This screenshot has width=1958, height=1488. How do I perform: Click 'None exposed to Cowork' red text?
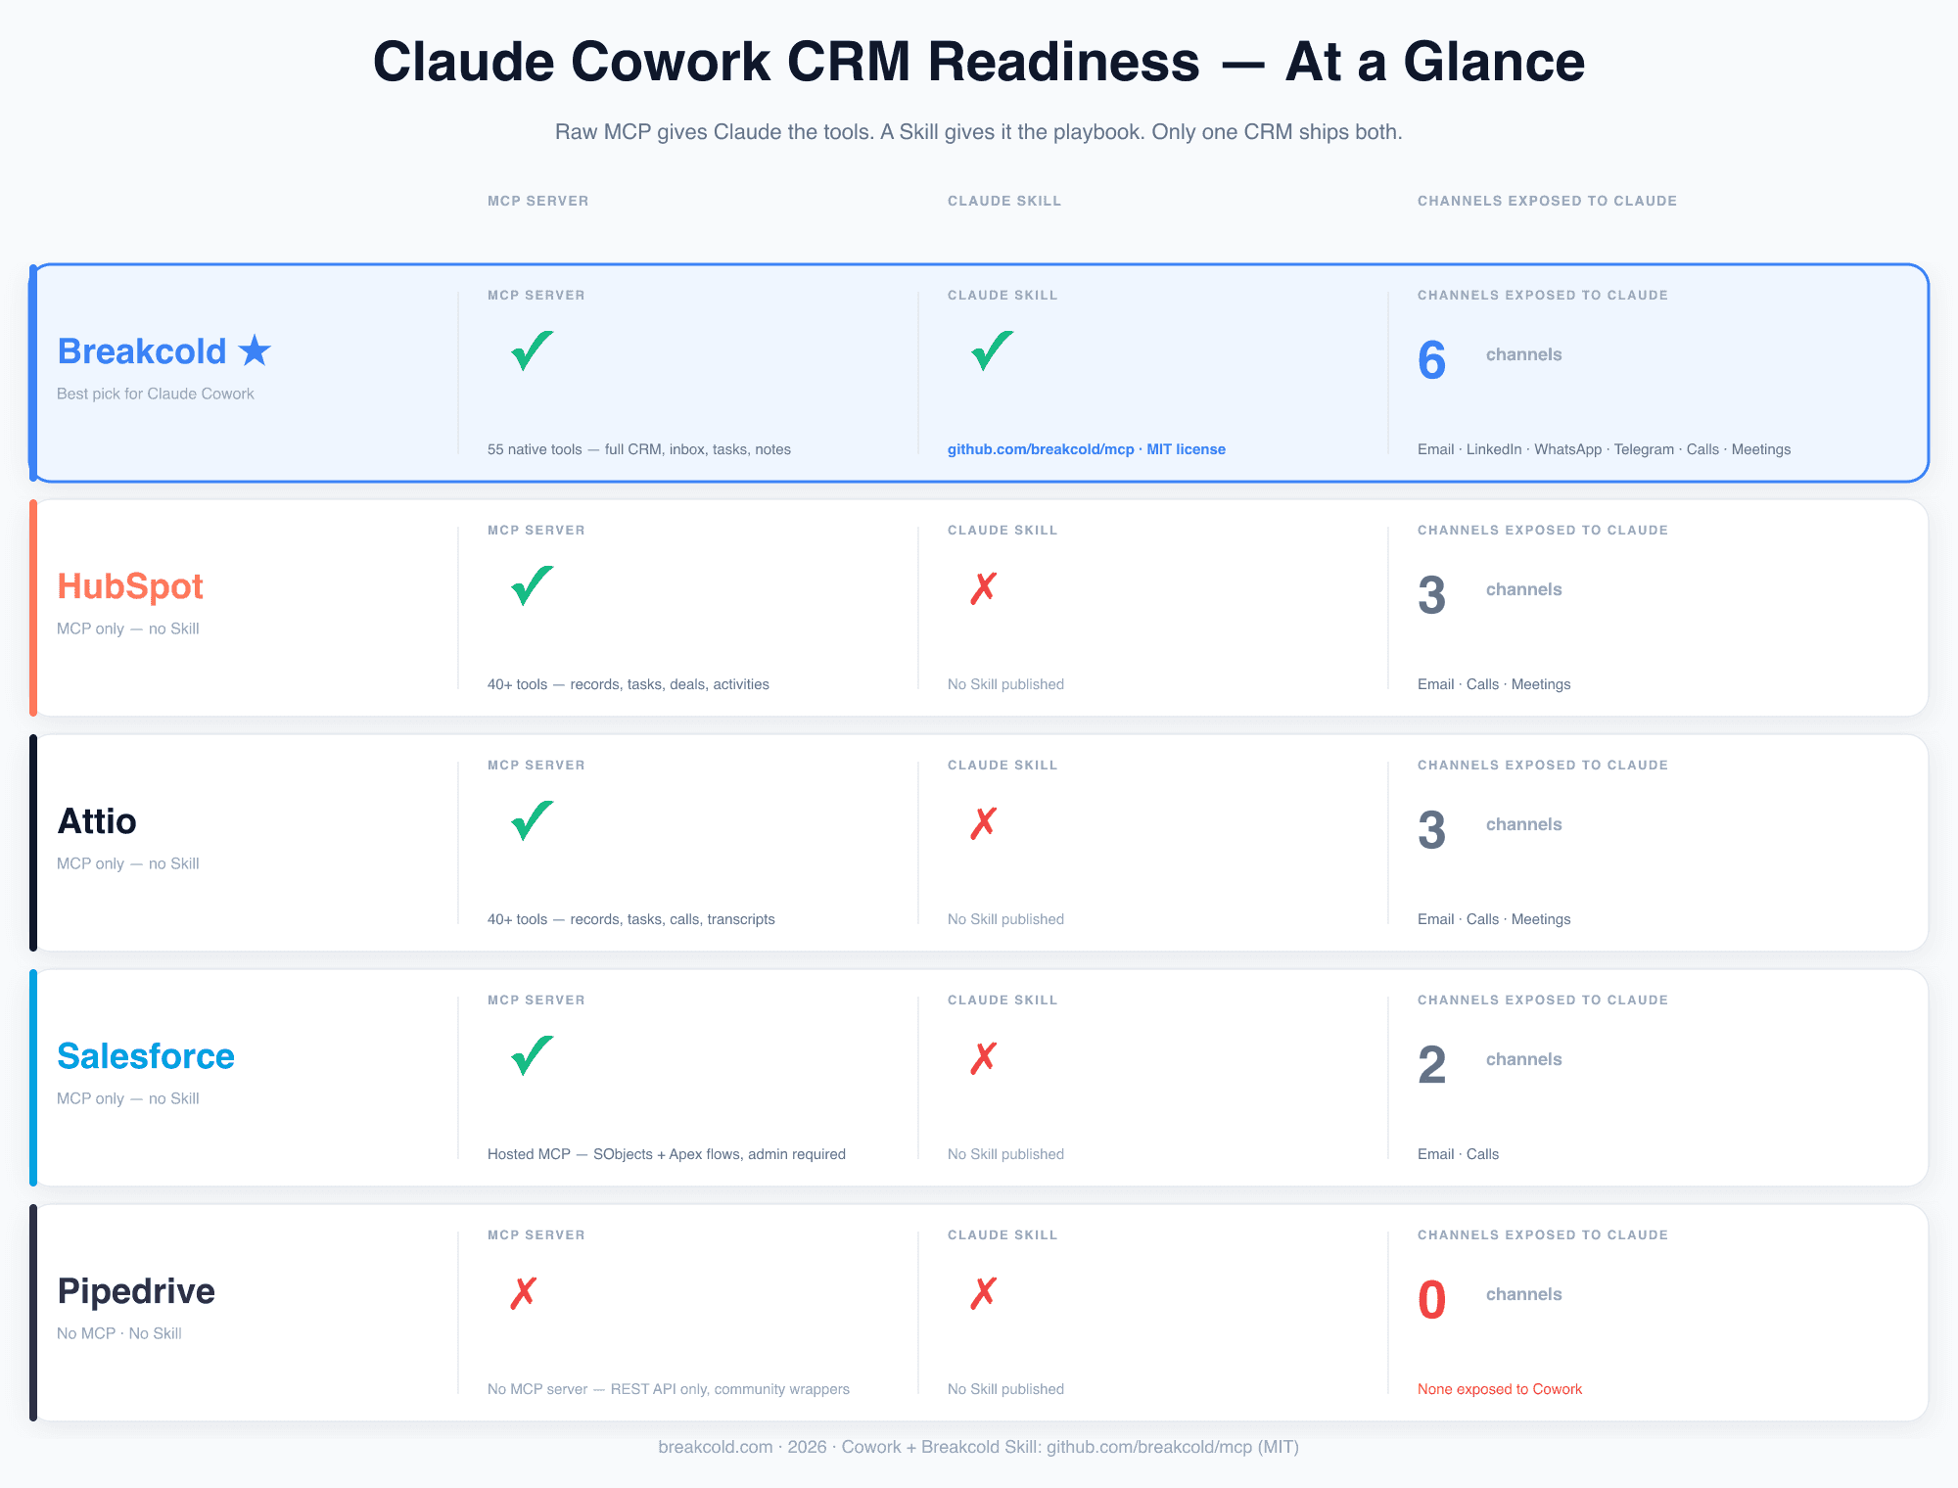pyautogui.click(x=1500, y=1389)
